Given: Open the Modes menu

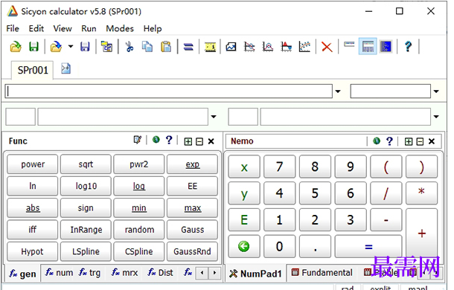Looking at the screenshot, I should (x=120, y=28).
